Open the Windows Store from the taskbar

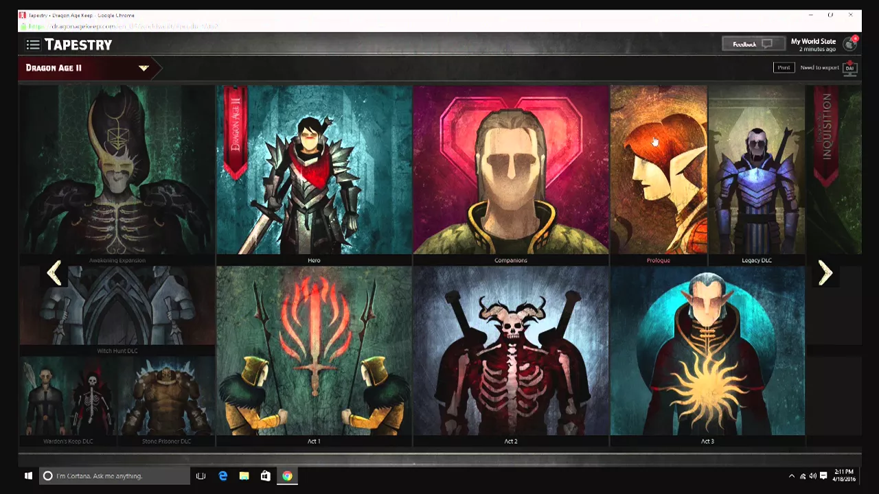coord(266,475)
